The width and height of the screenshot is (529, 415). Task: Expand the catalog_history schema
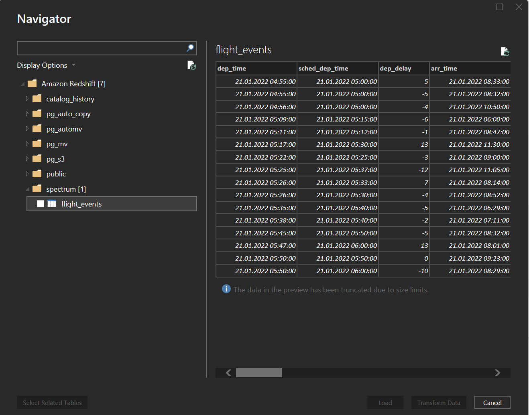pyautogui.click(x=27, y=99)
